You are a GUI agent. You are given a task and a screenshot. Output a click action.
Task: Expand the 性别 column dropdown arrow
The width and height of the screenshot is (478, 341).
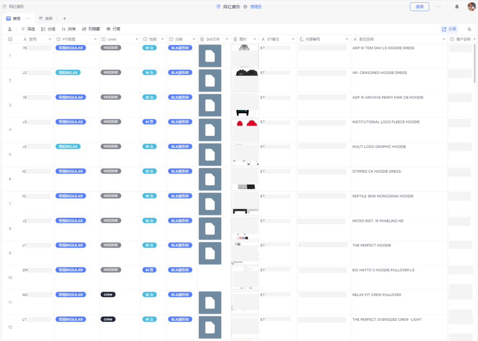click(162, 39)
